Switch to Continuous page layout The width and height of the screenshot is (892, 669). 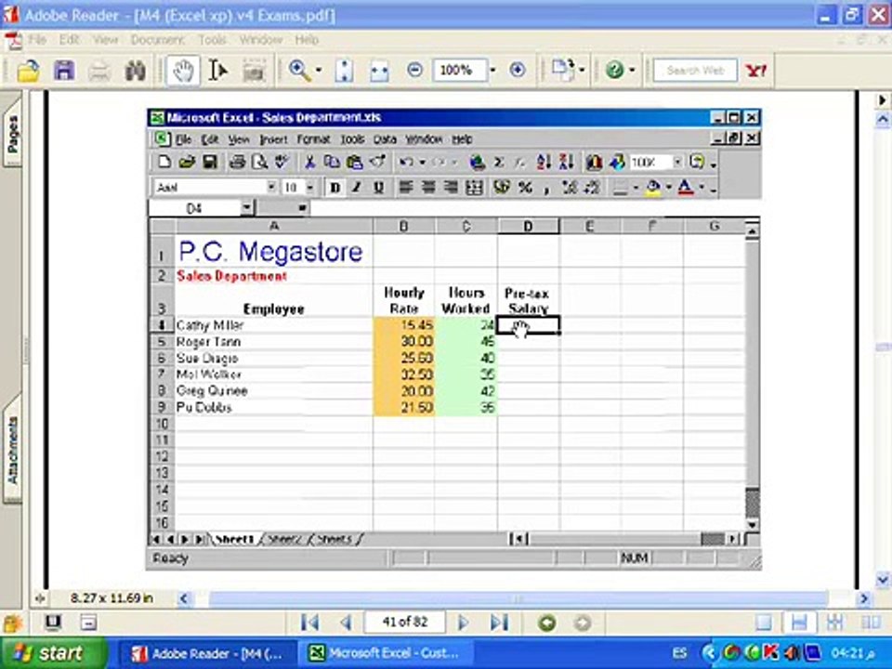[799, 623]
